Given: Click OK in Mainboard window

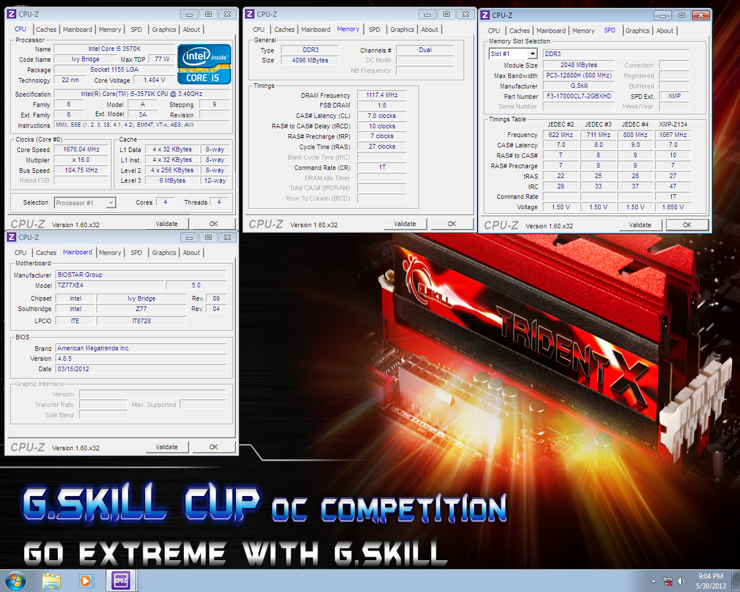Looking at the screenshot, I should [213, 447].
